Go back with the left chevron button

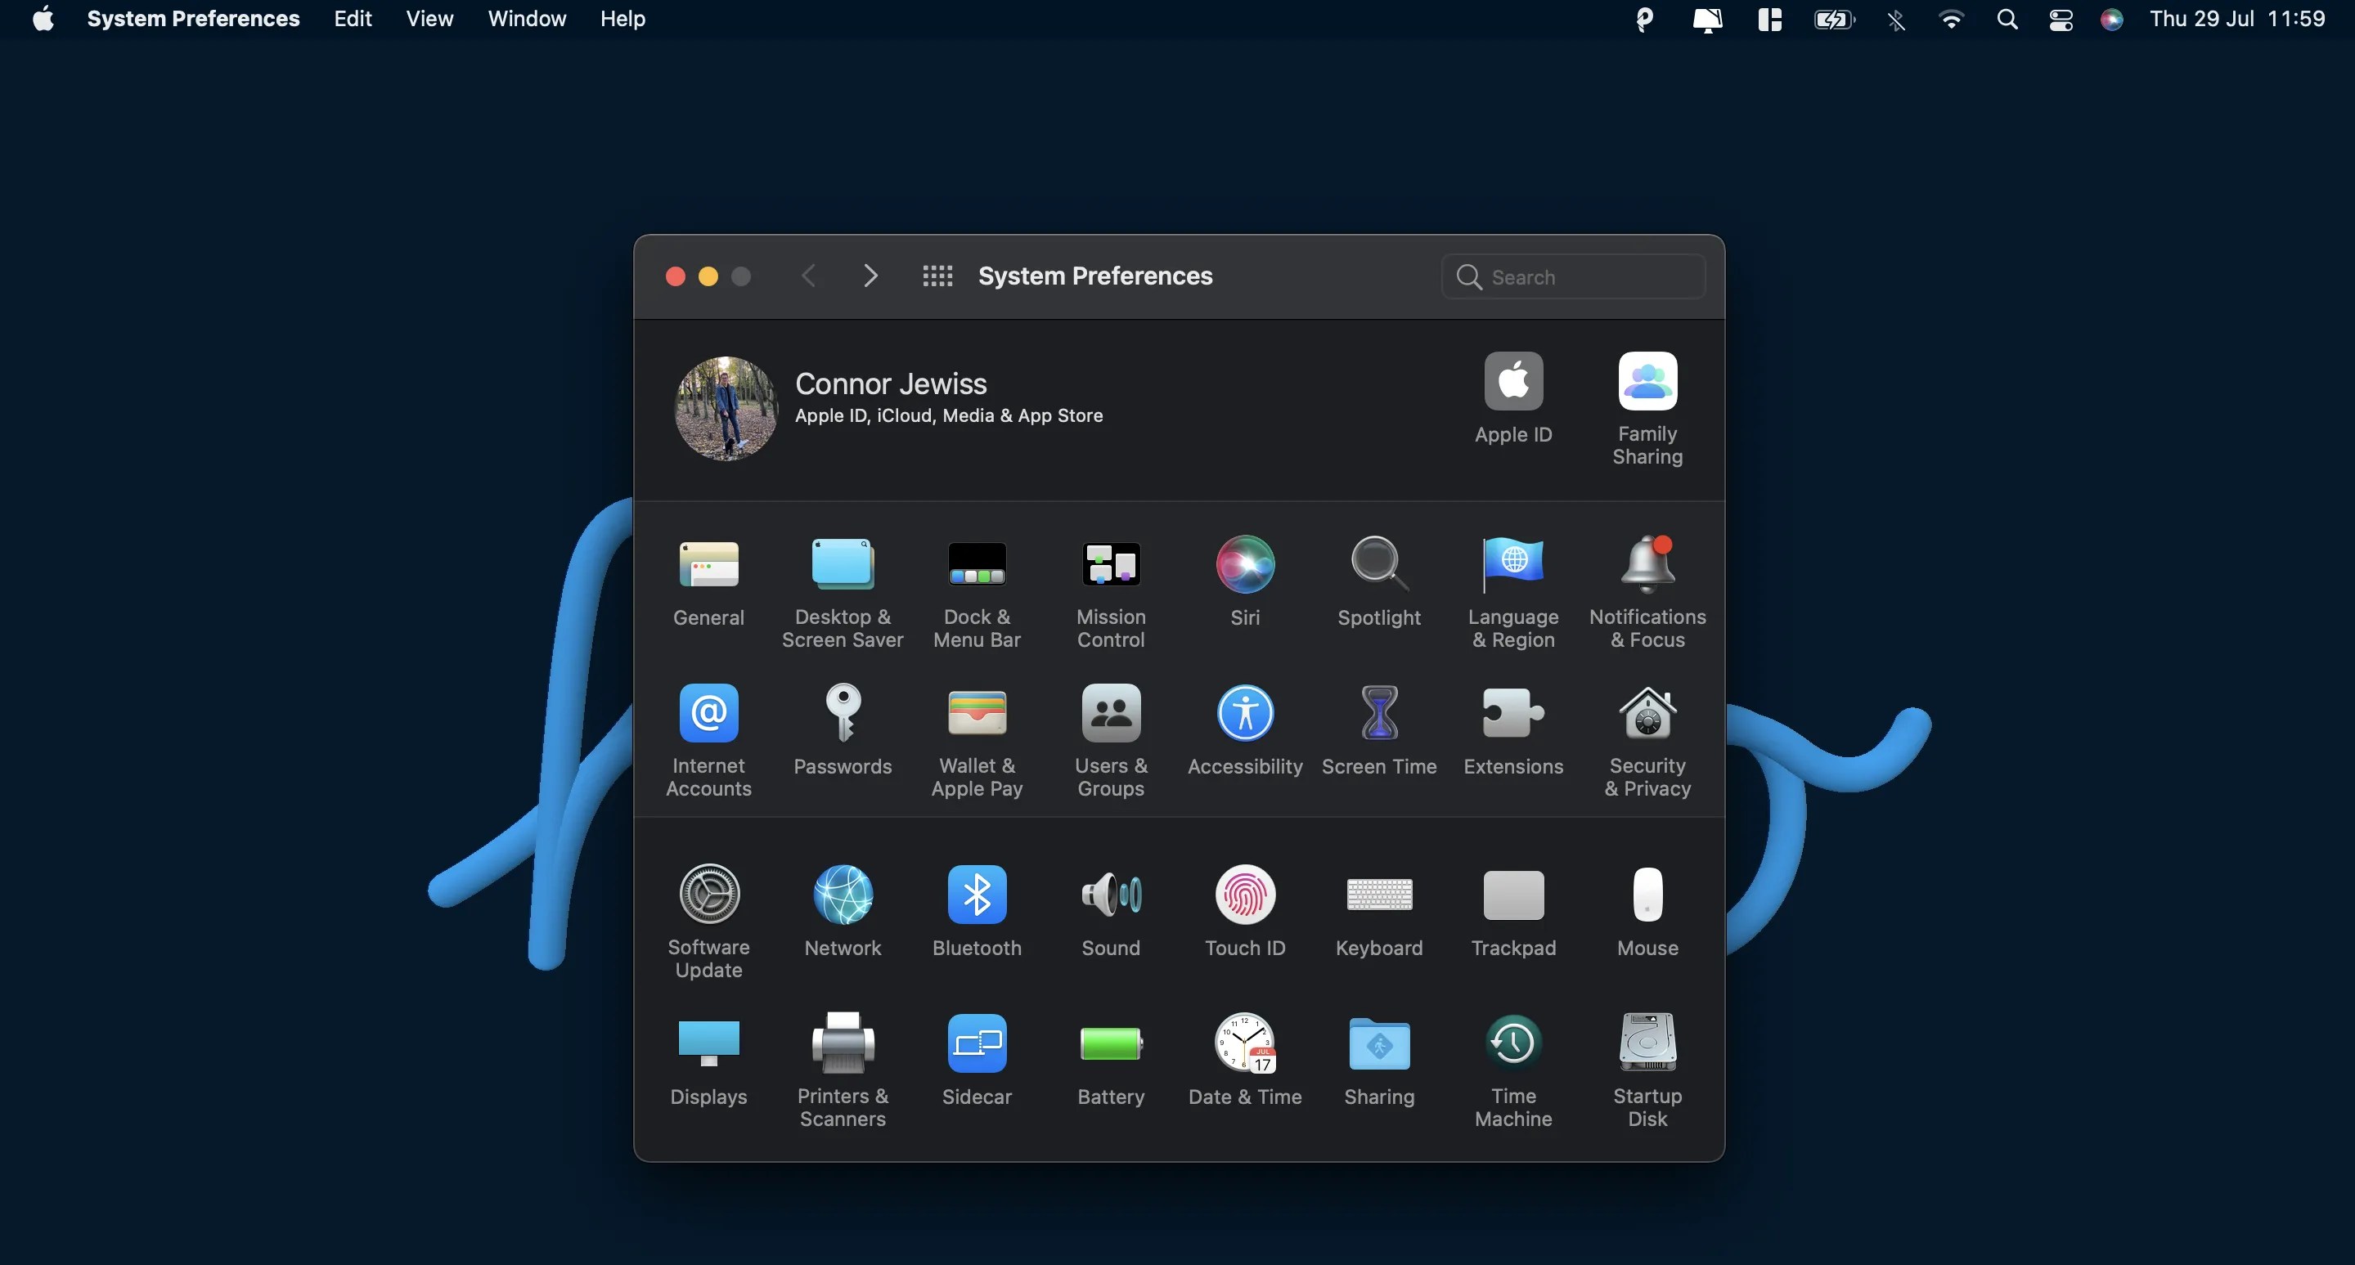tap(808, 275)
